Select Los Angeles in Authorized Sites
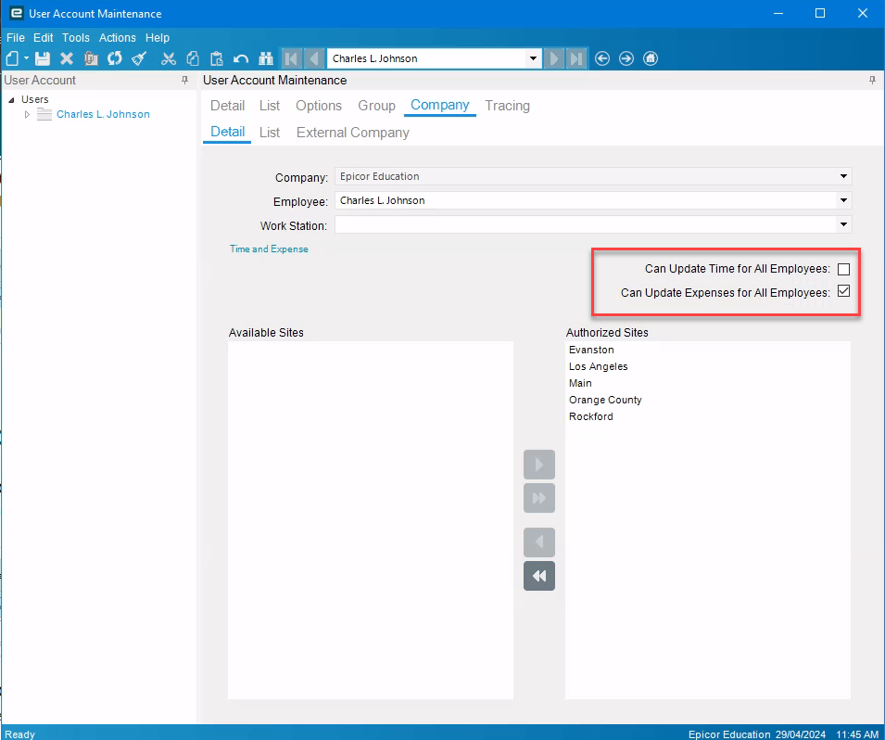This screenshot has height=740, width=885. coord(598,366)
